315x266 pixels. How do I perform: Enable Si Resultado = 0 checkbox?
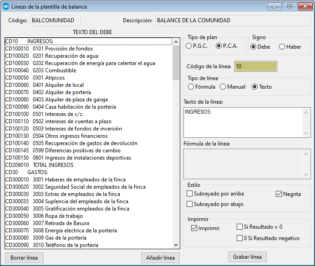pos(240,227)
